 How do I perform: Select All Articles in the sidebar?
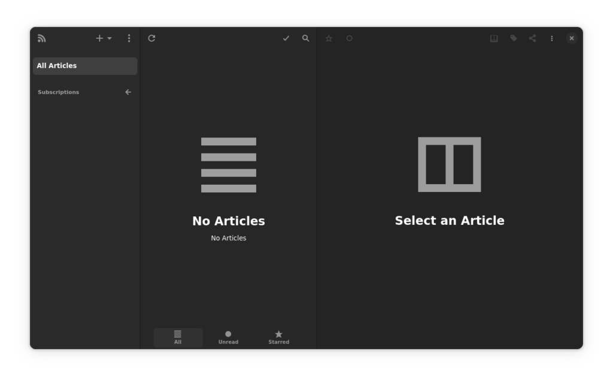pyautogui.click(x=85, y=66)
